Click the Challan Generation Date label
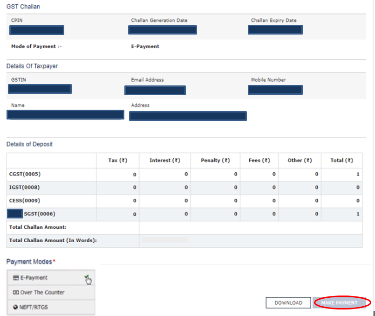Viewport: 375px width, 316px height. point(159,21)
